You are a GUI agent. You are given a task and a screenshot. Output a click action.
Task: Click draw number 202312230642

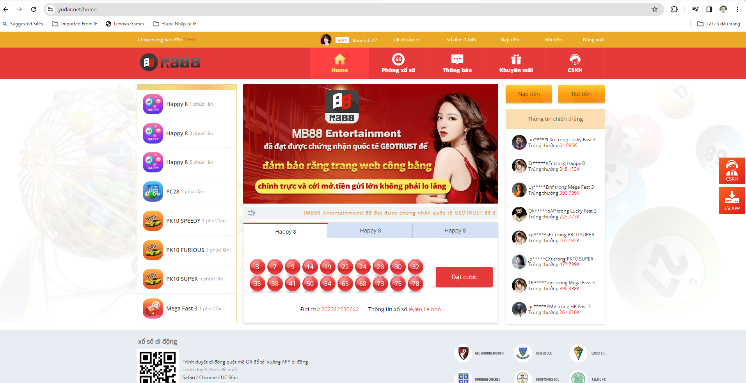(x=340, y=309)
